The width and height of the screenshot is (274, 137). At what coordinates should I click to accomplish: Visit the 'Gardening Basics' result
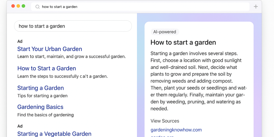40,107
